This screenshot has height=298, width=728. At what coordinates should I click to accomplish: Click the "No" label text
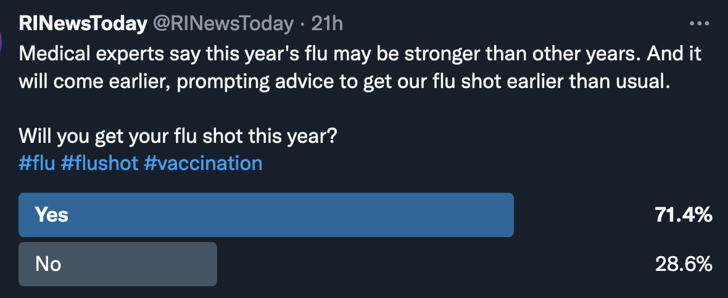pos(49,264)
